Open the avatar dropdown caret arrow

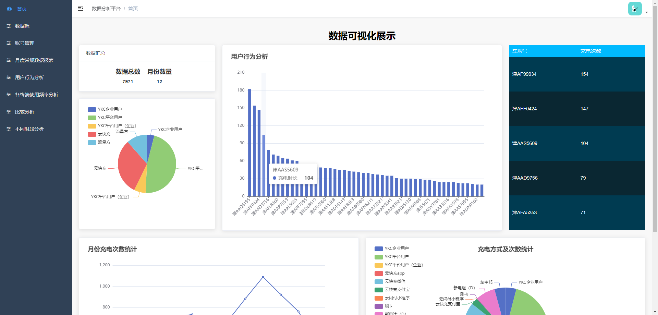pos(647,12)
